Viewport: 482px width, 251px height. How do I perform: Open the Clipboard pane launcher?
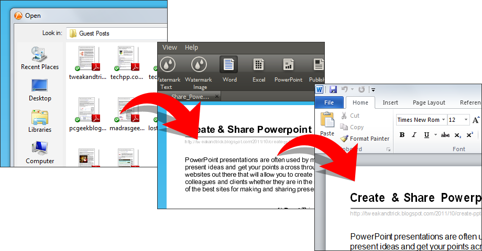pyautogui.click(x=389, y=150)
